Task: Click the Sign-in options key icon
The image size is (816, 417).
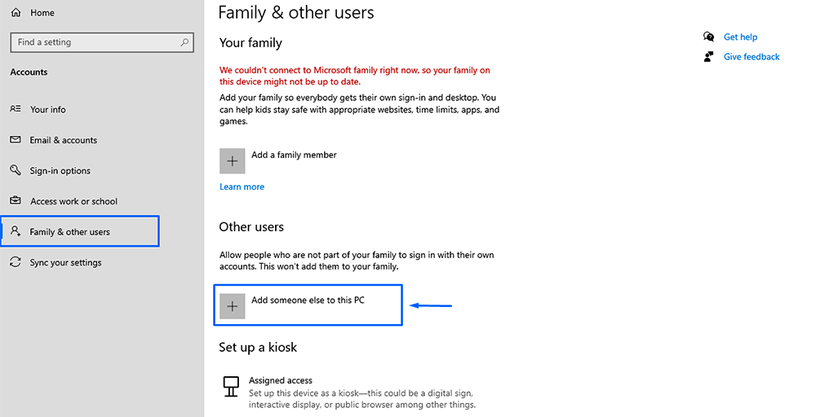Action: [x=16, y=171]
